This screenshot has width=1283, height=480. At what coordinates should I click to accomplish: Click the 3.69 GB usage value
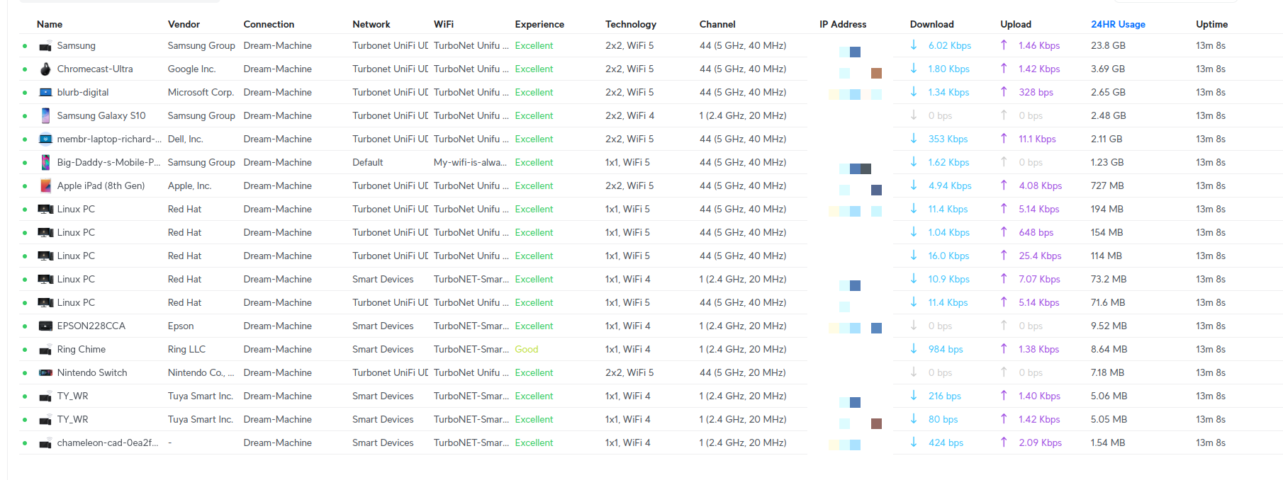(x=1108, y=69)
